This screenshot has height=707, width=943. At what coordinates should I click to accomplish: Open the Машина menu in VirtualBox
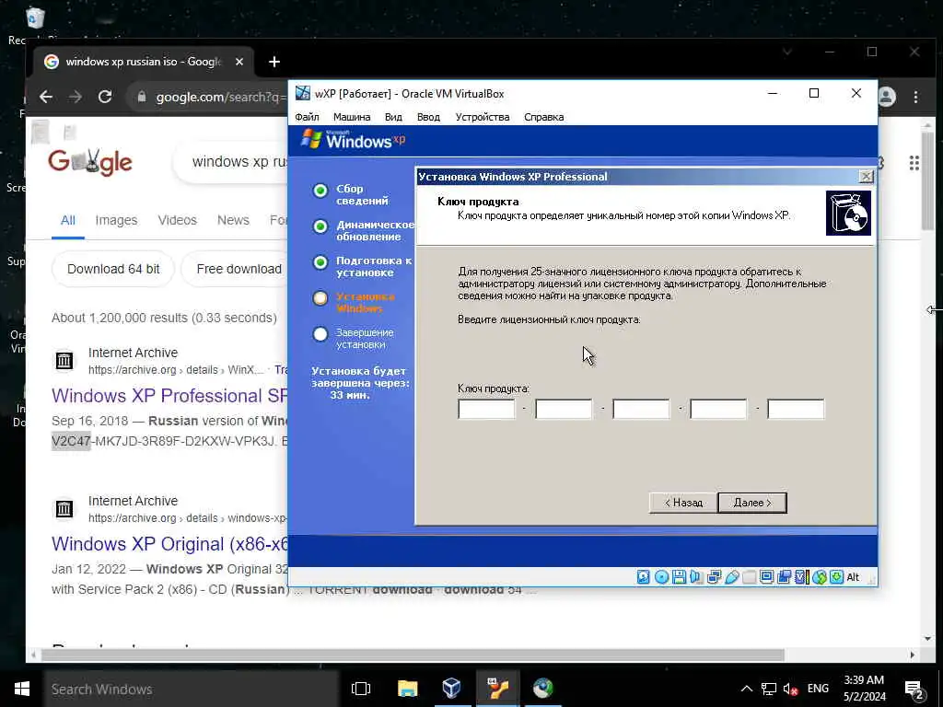352,117
